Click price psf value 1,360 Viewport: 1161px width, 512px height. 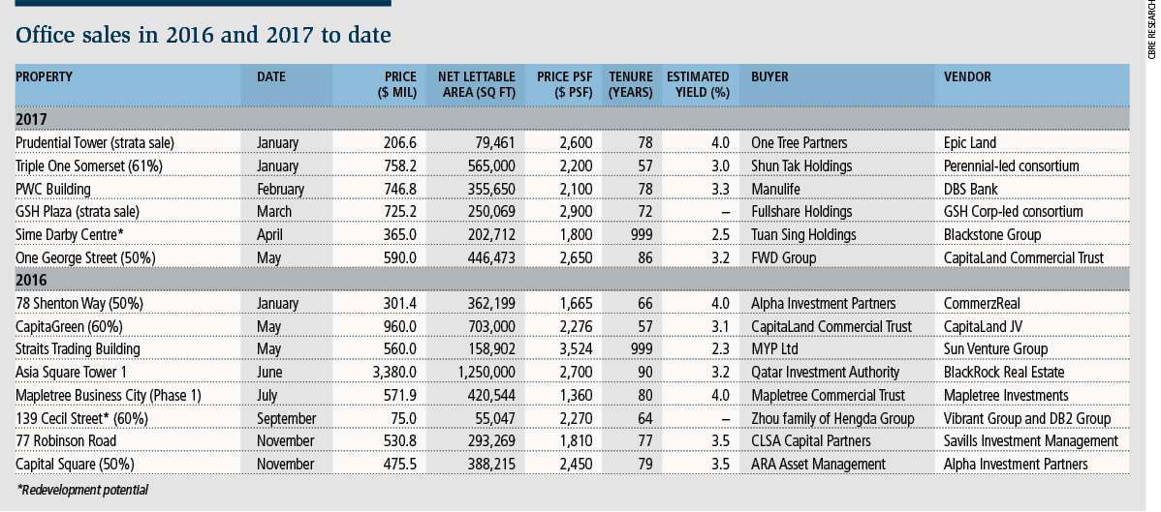tap(576, 395)
